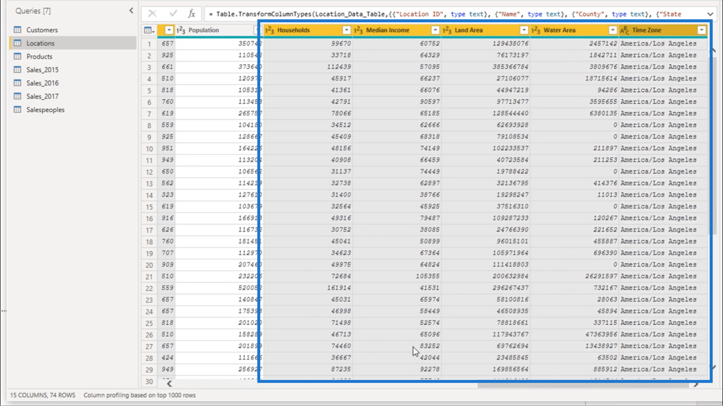Collapse the Queries pane with chevron
Image resolution: width=723 pixels, height=406 pixels.
[131, 10]
